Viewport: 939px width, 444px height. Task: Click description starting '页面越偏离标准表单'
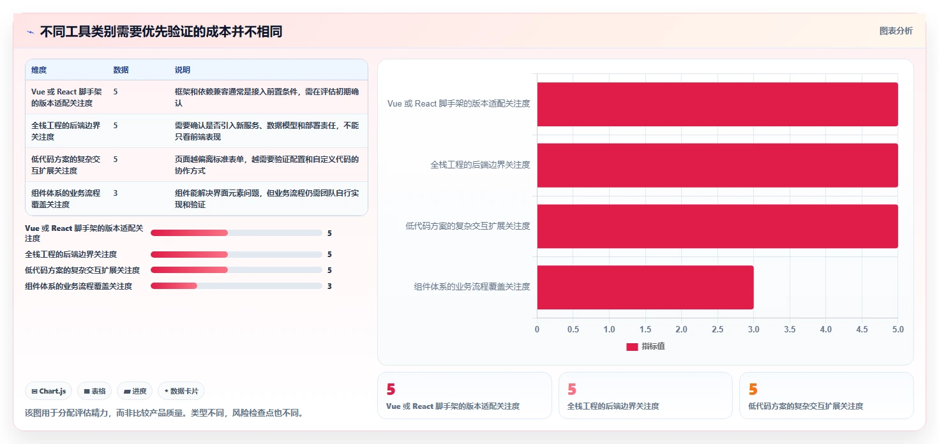point(267,165)
